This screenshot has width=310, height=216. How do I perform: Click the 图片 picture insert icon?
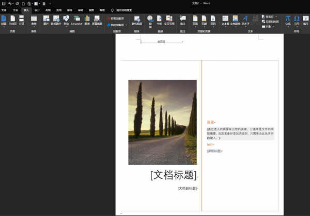[x=47, y=20]
